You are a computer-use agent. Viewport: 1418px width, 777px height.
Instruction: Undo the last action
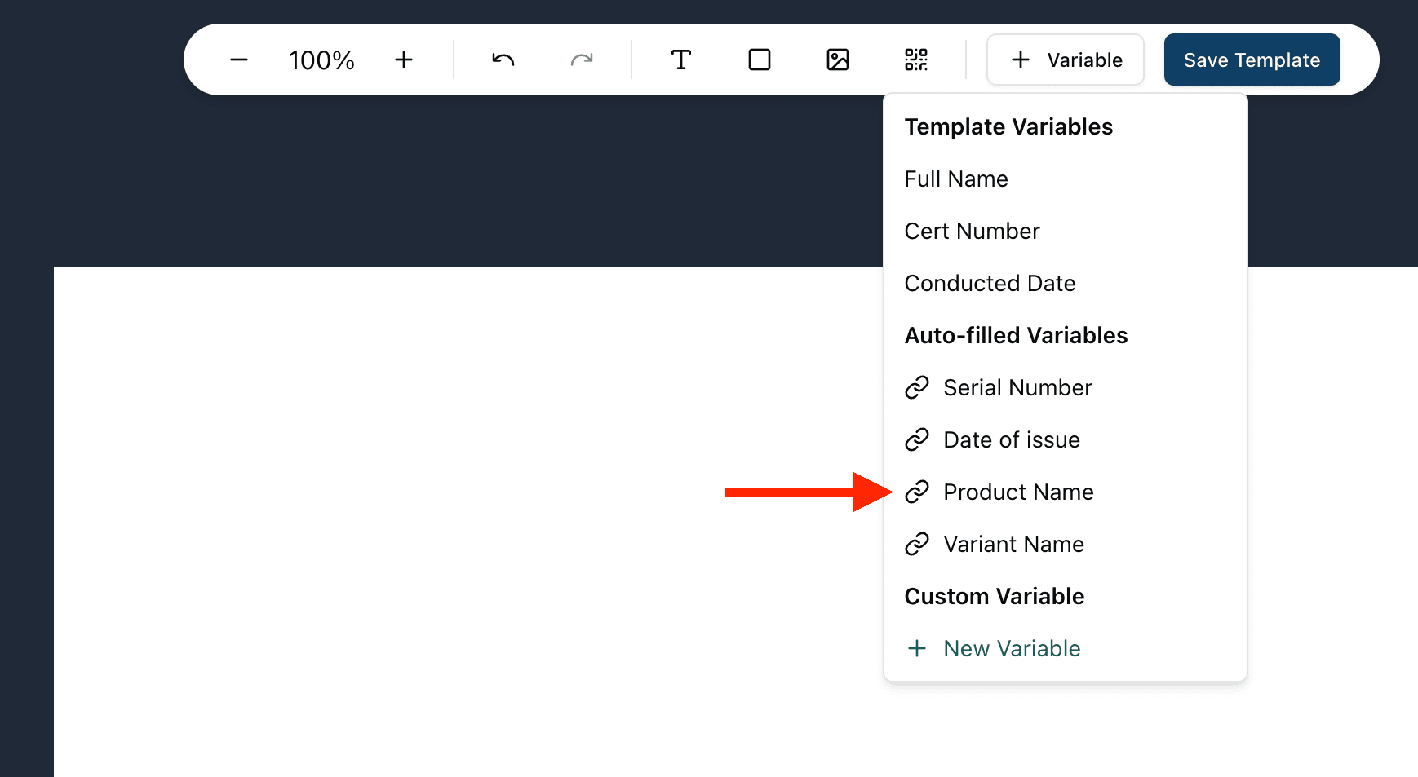(503, 59)
